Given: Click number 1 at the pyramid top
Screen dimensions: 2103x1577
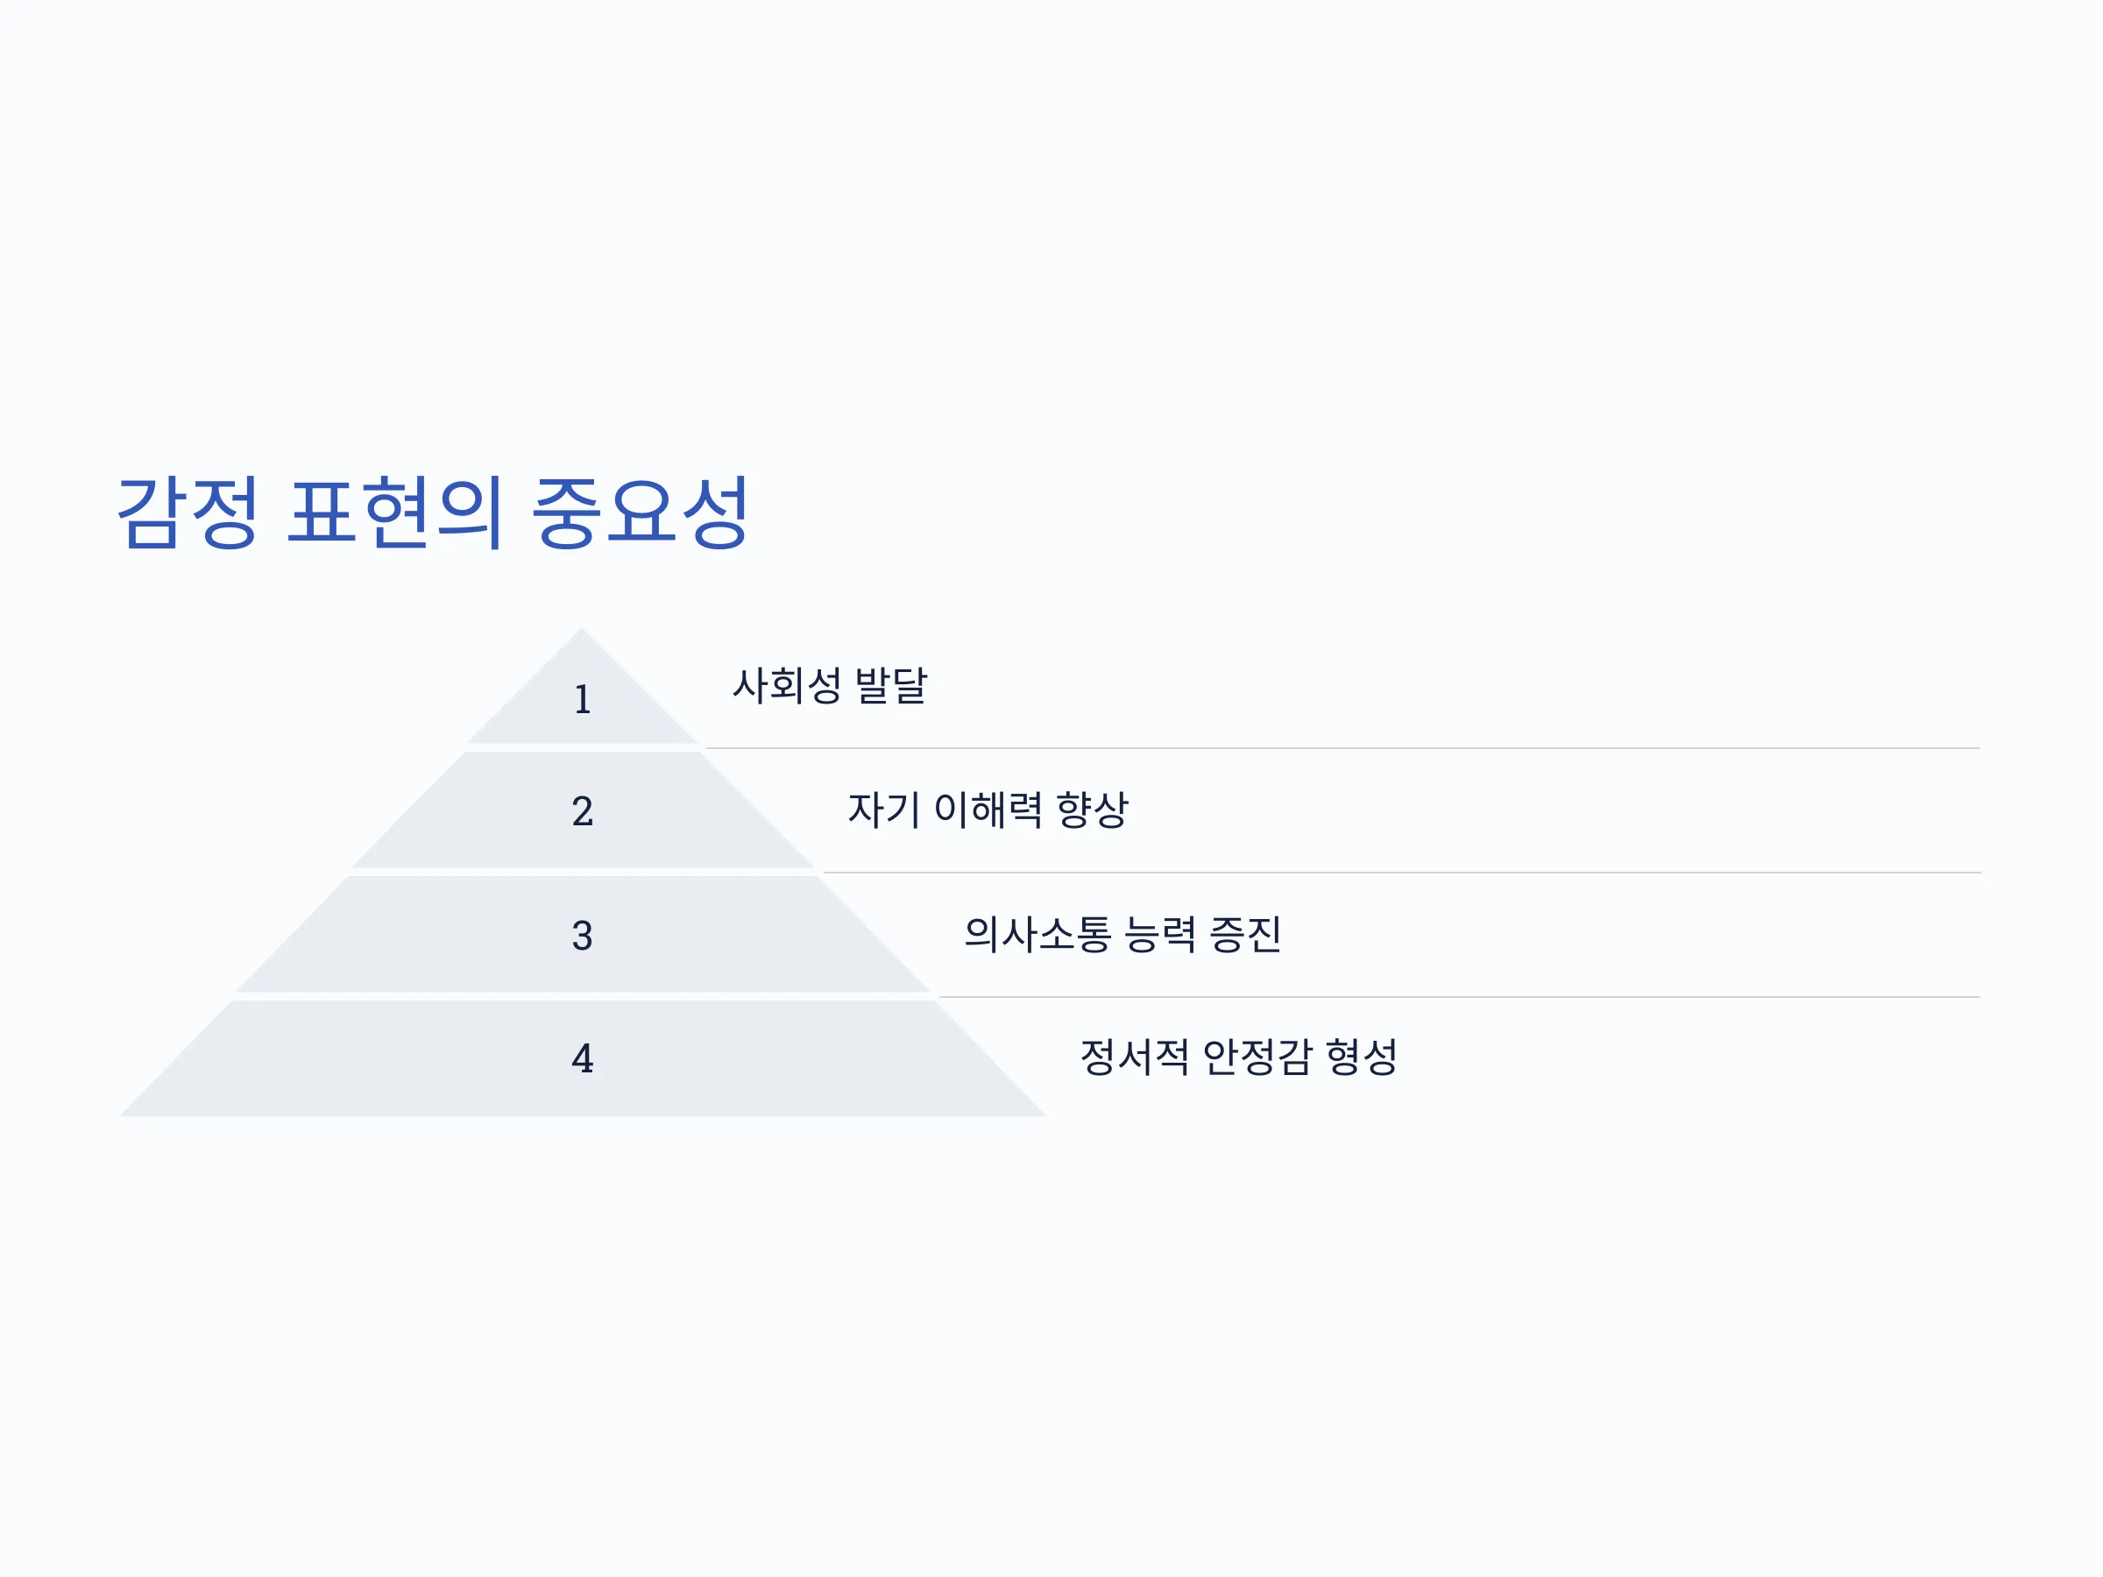Looking at the screenshot, I should click(x=583, y=700).
